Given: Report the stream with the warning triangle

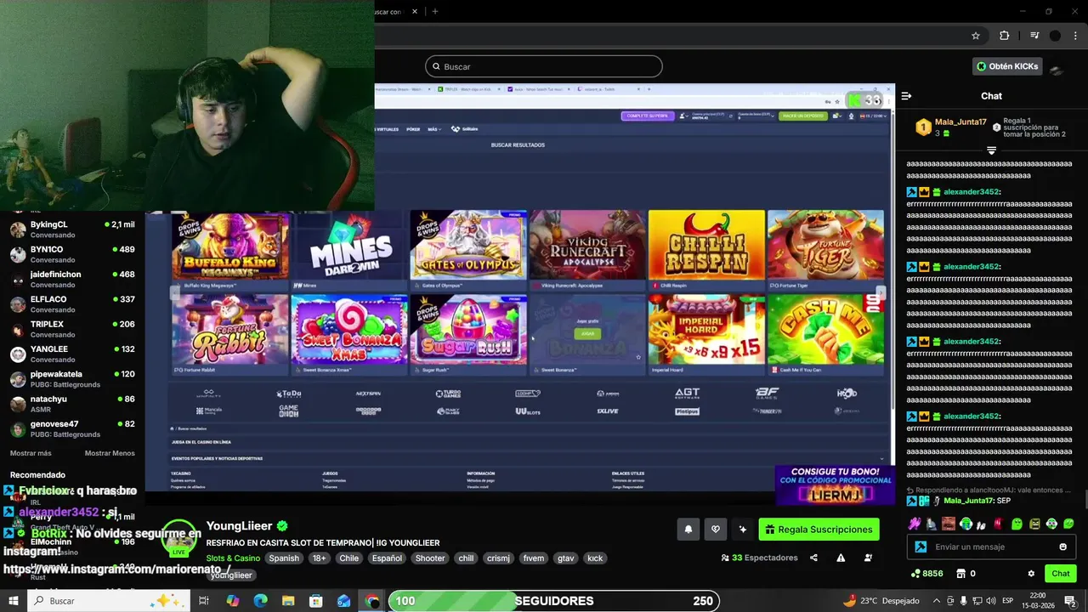Looking at the screenshot, I should pos(841,558).
